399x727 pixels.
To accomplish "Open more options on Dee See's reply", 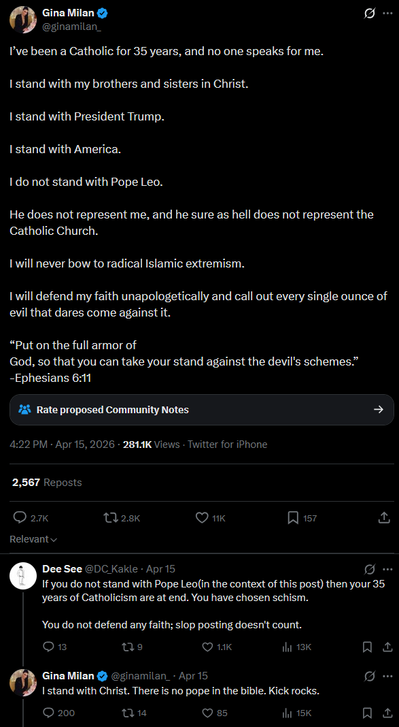I will pos(387,569).
